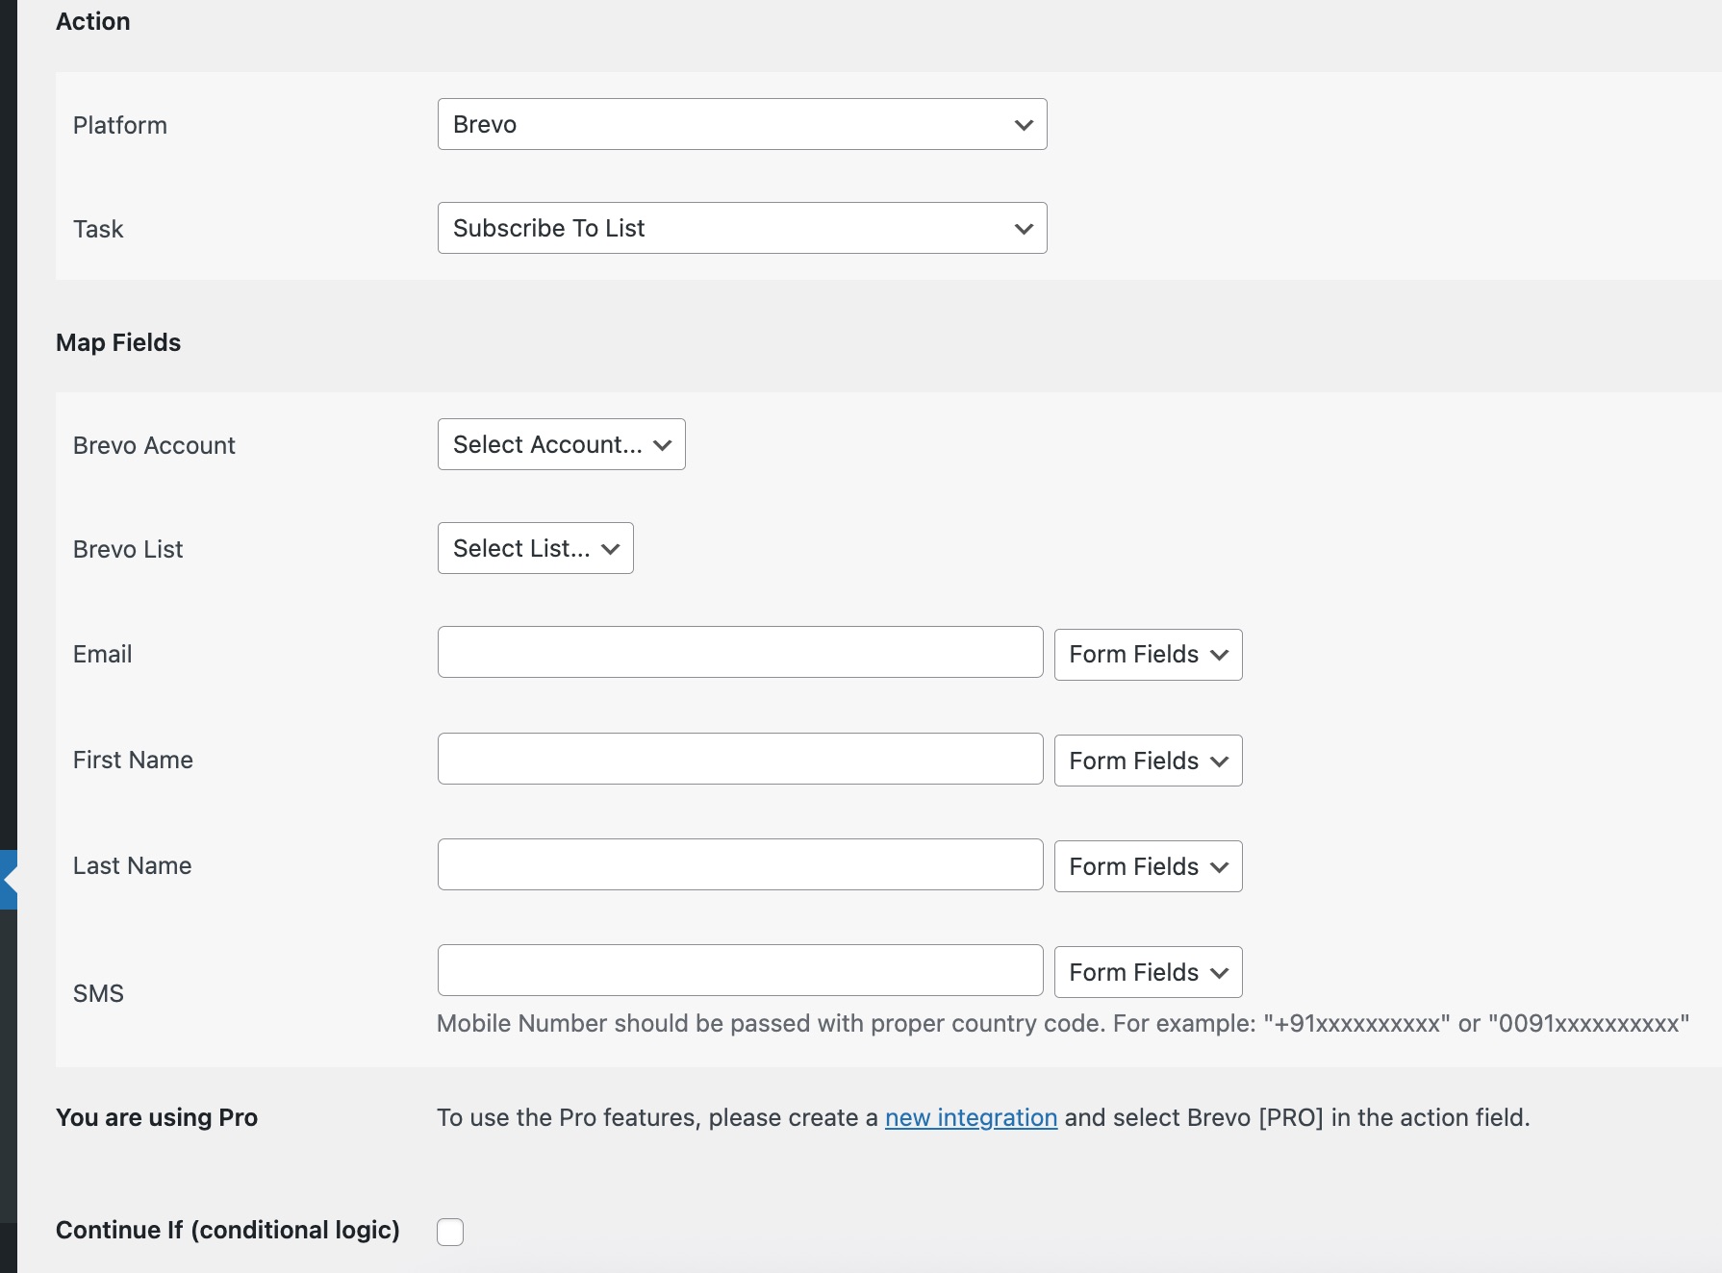
Task: Click the SMS text input field
Action: 740,970
